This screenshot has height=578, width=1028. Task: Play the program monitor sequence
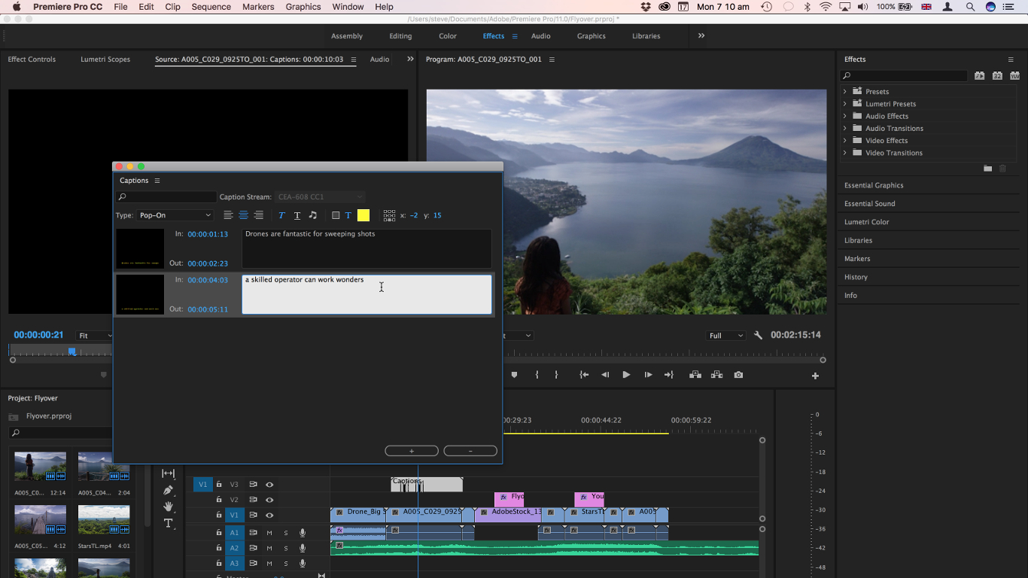pos(626,375)
